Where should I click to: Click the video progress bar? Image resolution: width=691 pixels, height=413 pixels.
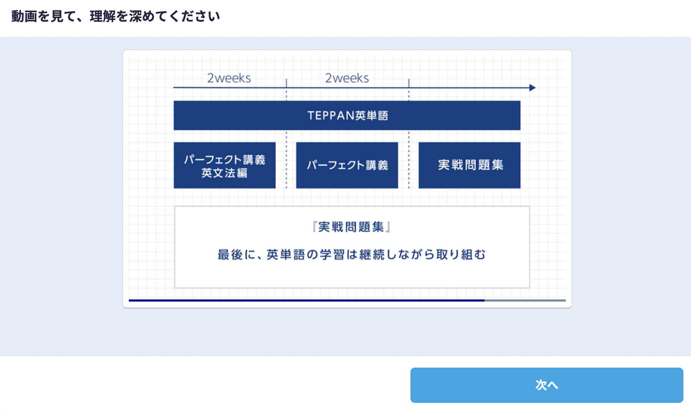point(347,300)
